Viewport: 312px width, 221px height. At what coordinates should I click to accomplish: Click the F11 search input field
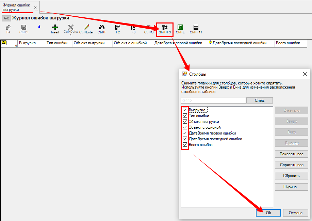point(213,100)
